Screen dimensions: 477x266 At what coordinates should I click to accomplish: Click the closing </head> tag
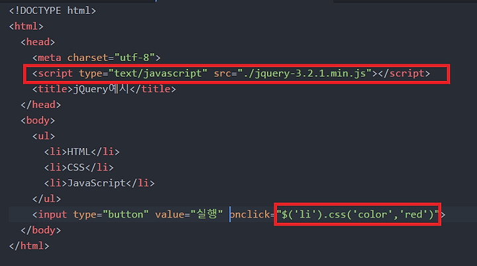pyautogui.click(x=41, y=105)
